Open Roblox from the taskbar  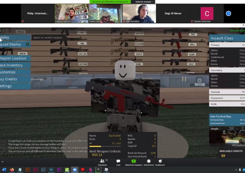(106, 170)
